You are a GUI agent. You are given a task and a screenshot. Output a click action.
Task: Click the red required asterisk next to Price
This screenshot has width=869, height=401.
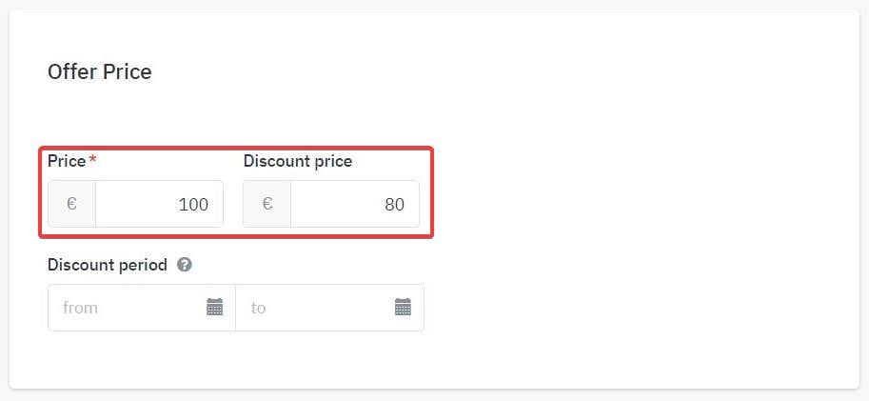(x=92, y=160)
